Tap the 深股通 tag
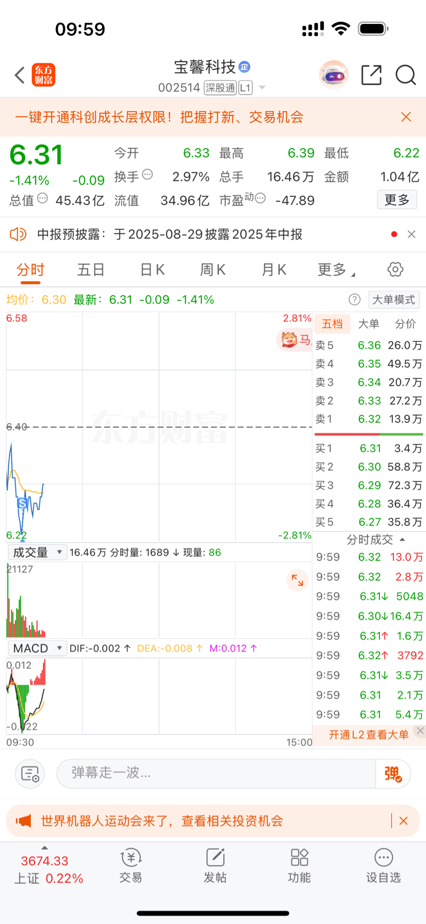The height and width of the screenshot is (924, 426). (220, 88)
